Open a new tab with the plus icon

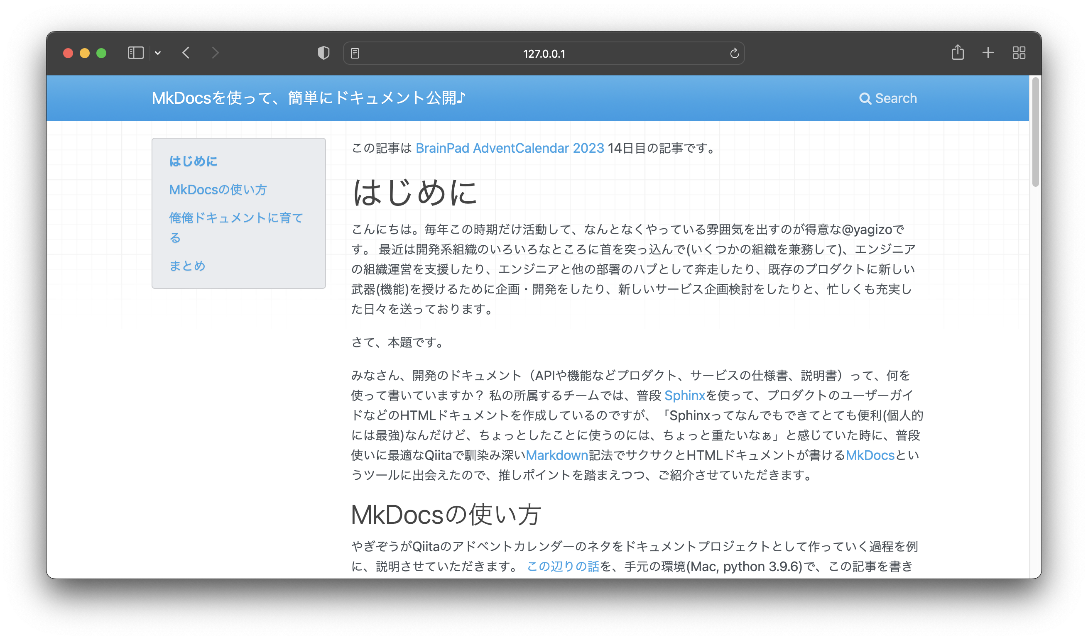(988, 53)
